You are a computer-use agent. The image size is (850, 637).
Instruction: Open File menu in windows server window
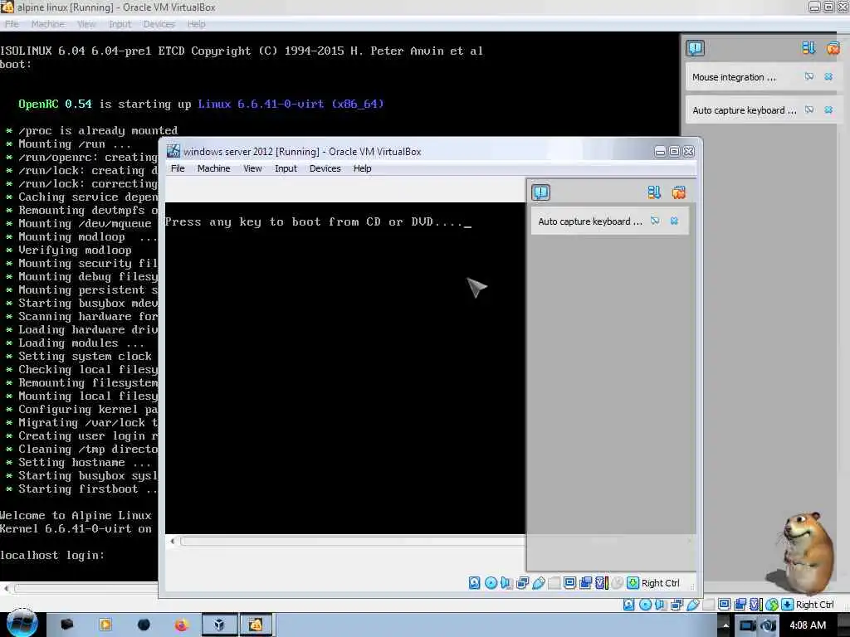point(178,168)
